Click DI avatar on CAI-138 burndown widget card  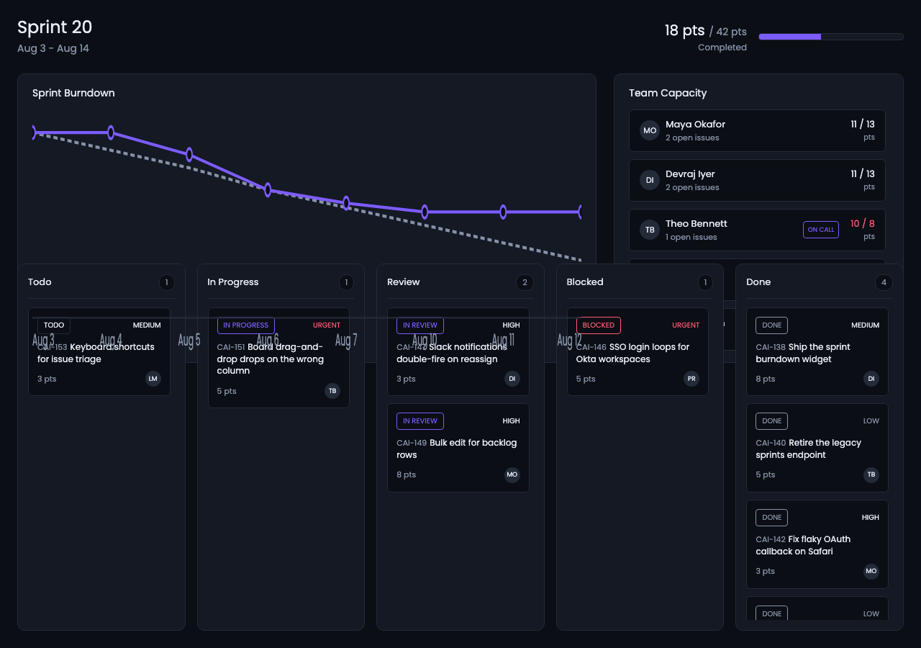tap(871, 379)
